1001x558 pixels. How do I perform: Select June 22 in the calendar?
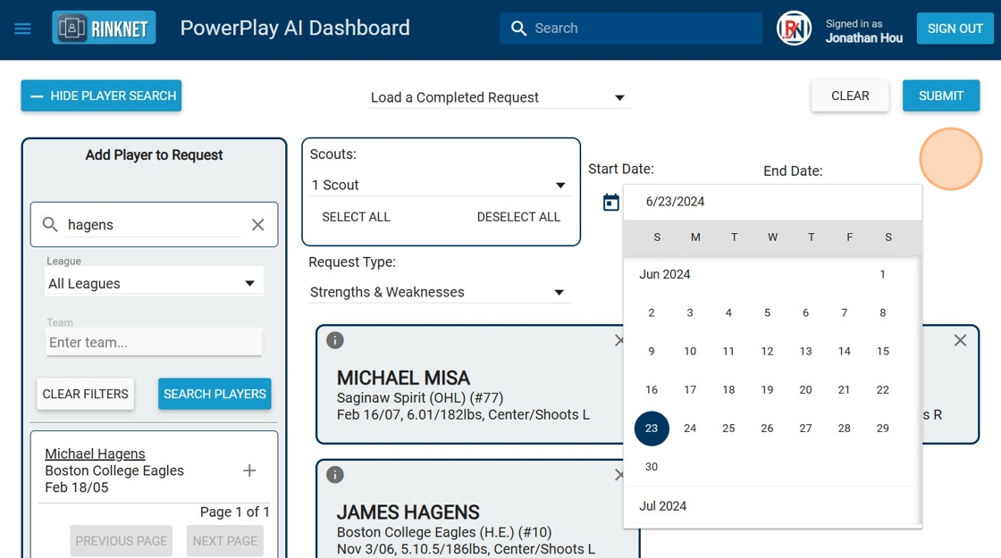(882, 389)
